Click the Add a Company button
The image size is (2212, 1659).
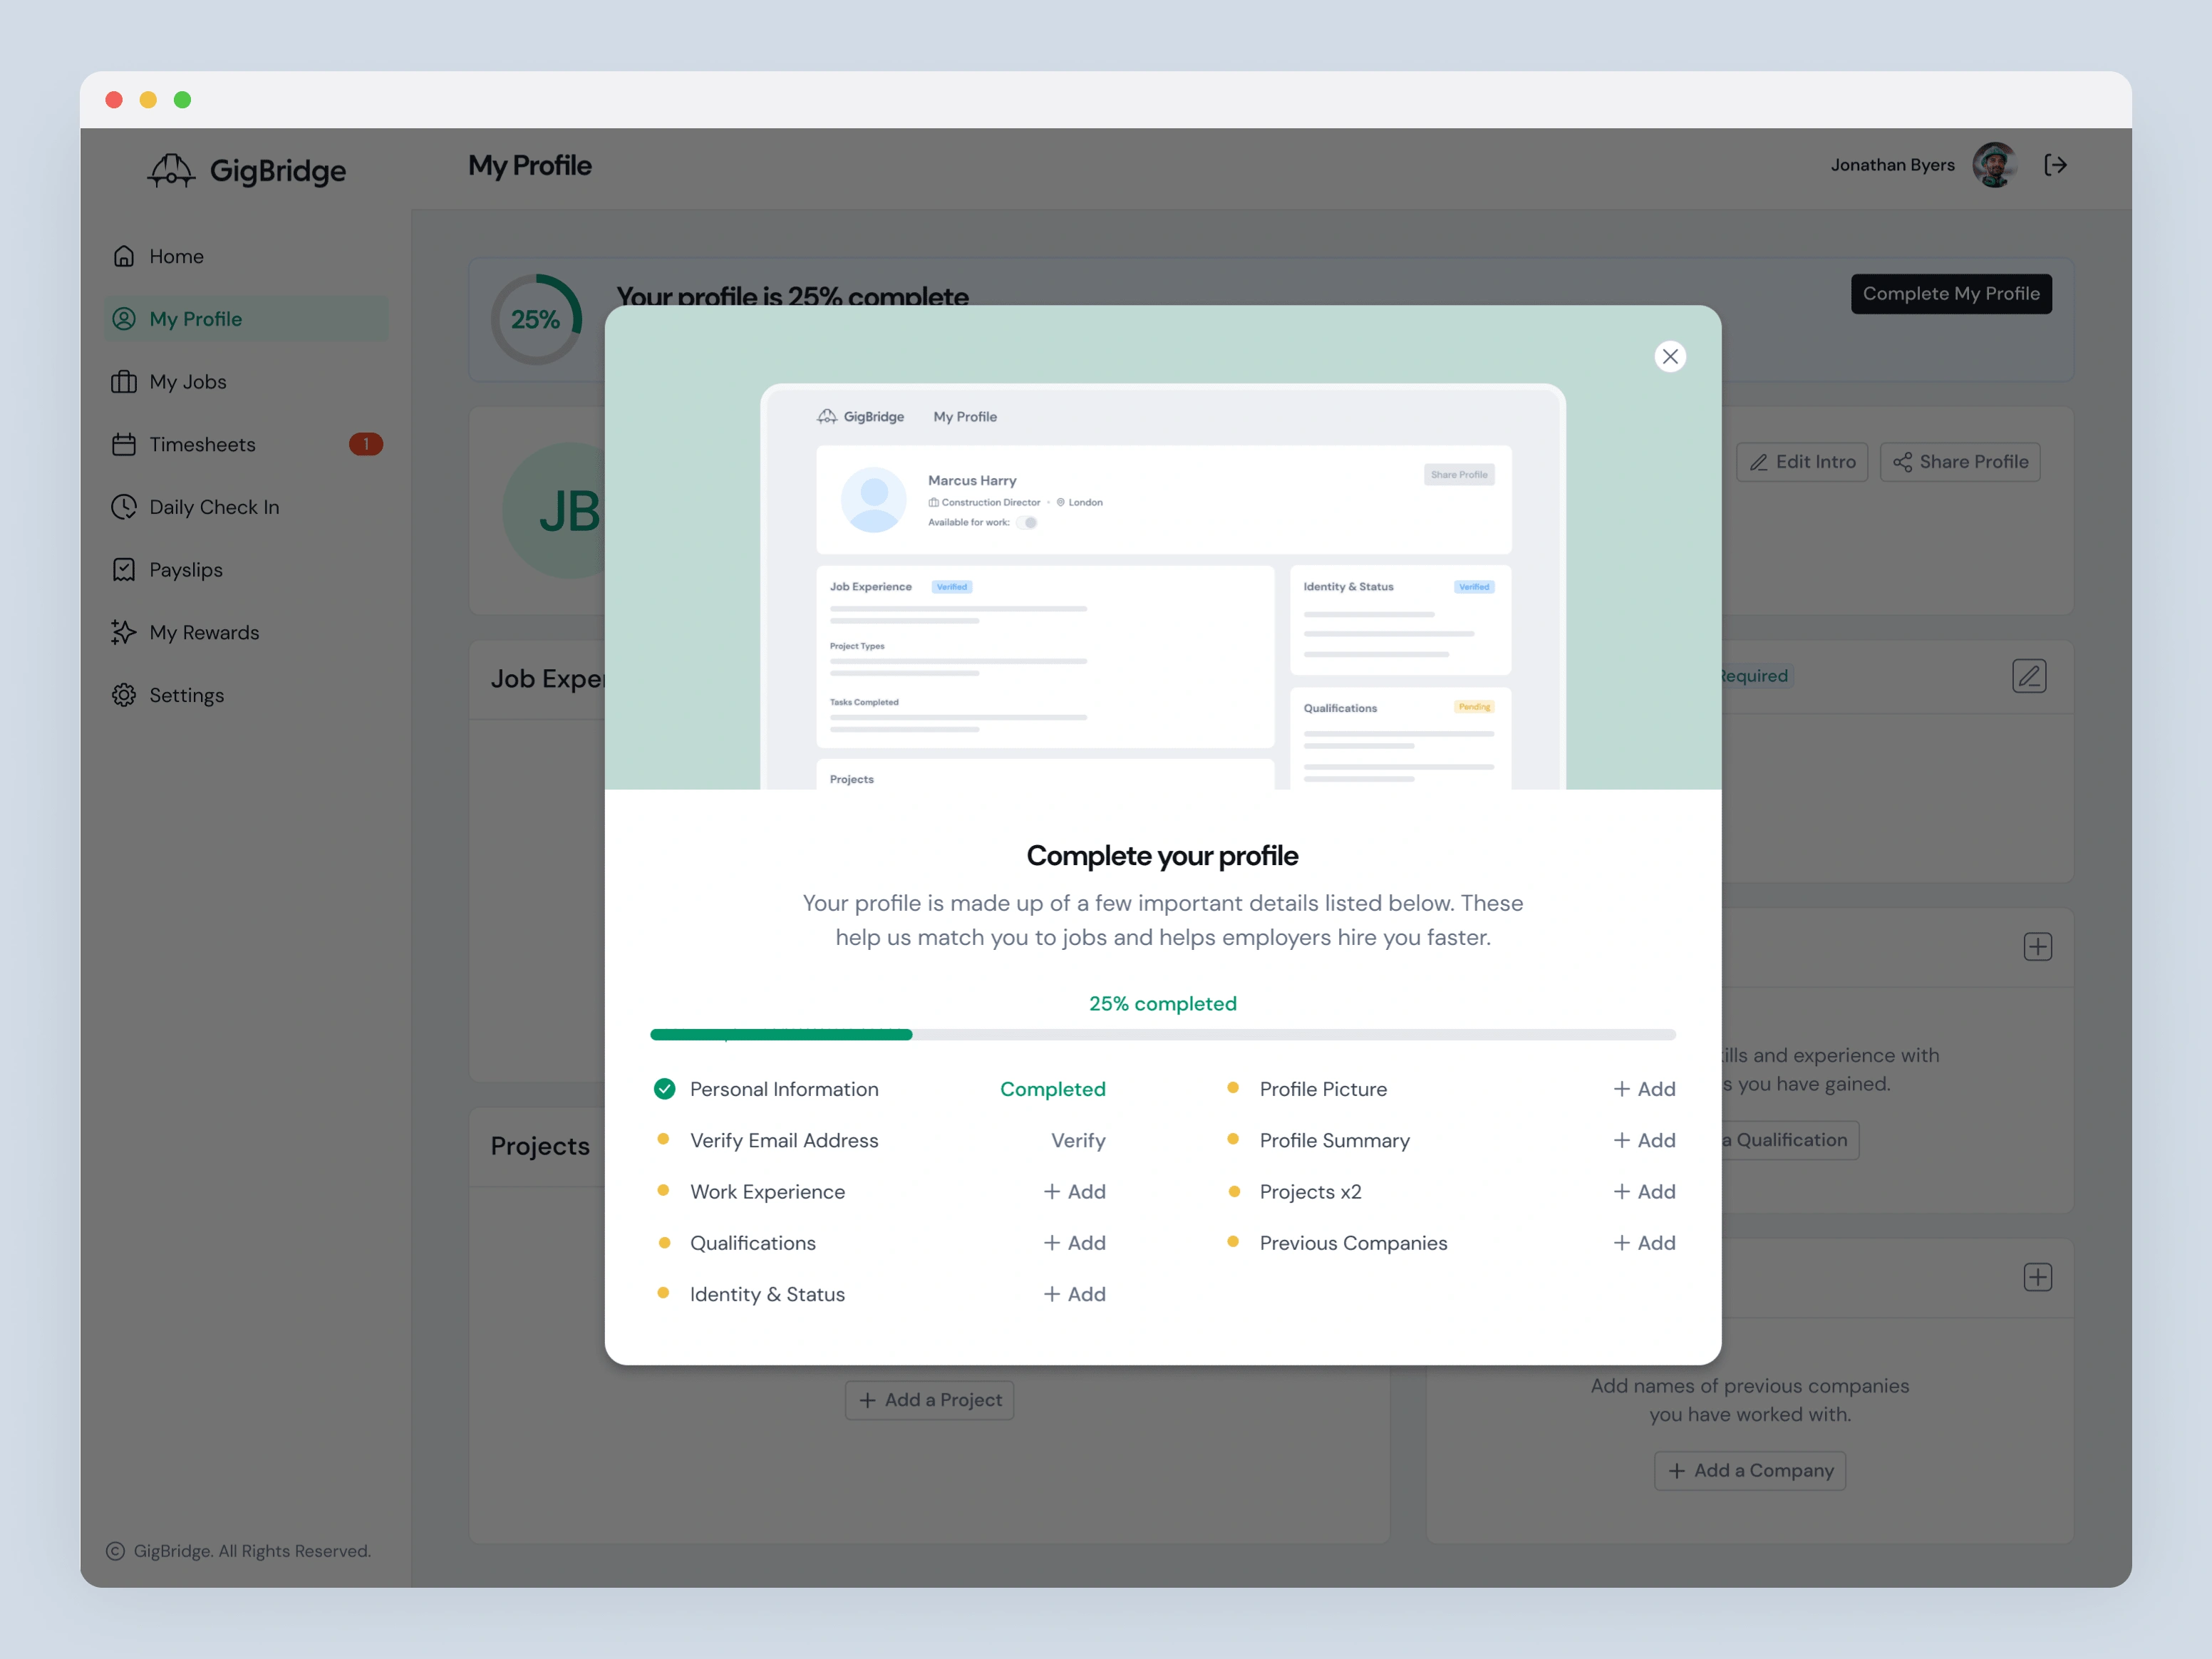tap(1749, 1470)
